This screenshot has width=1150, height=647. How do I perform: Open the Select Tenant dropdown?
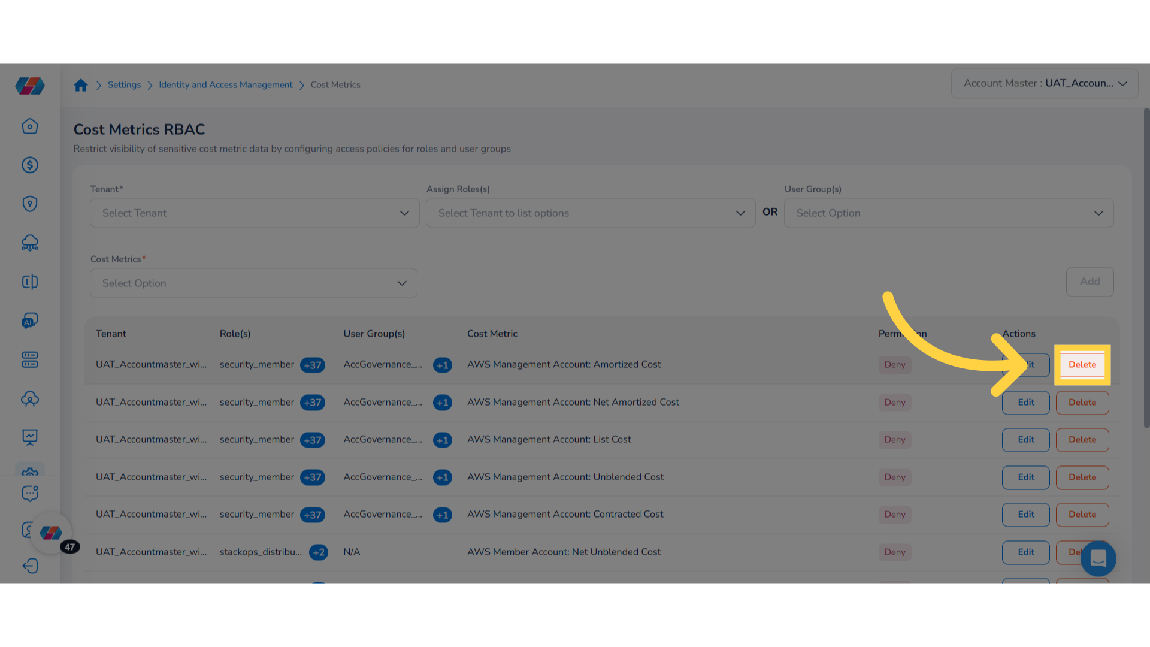[x=255, y=213]
